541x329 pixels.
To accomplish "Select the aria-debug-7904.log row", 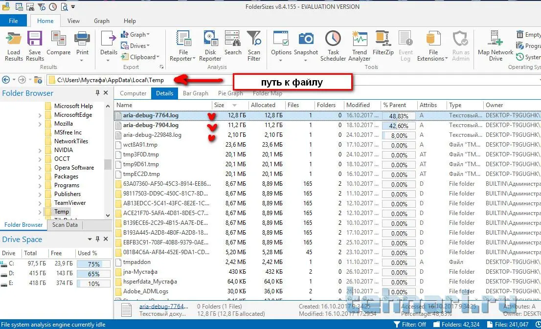I will [327, 125].
